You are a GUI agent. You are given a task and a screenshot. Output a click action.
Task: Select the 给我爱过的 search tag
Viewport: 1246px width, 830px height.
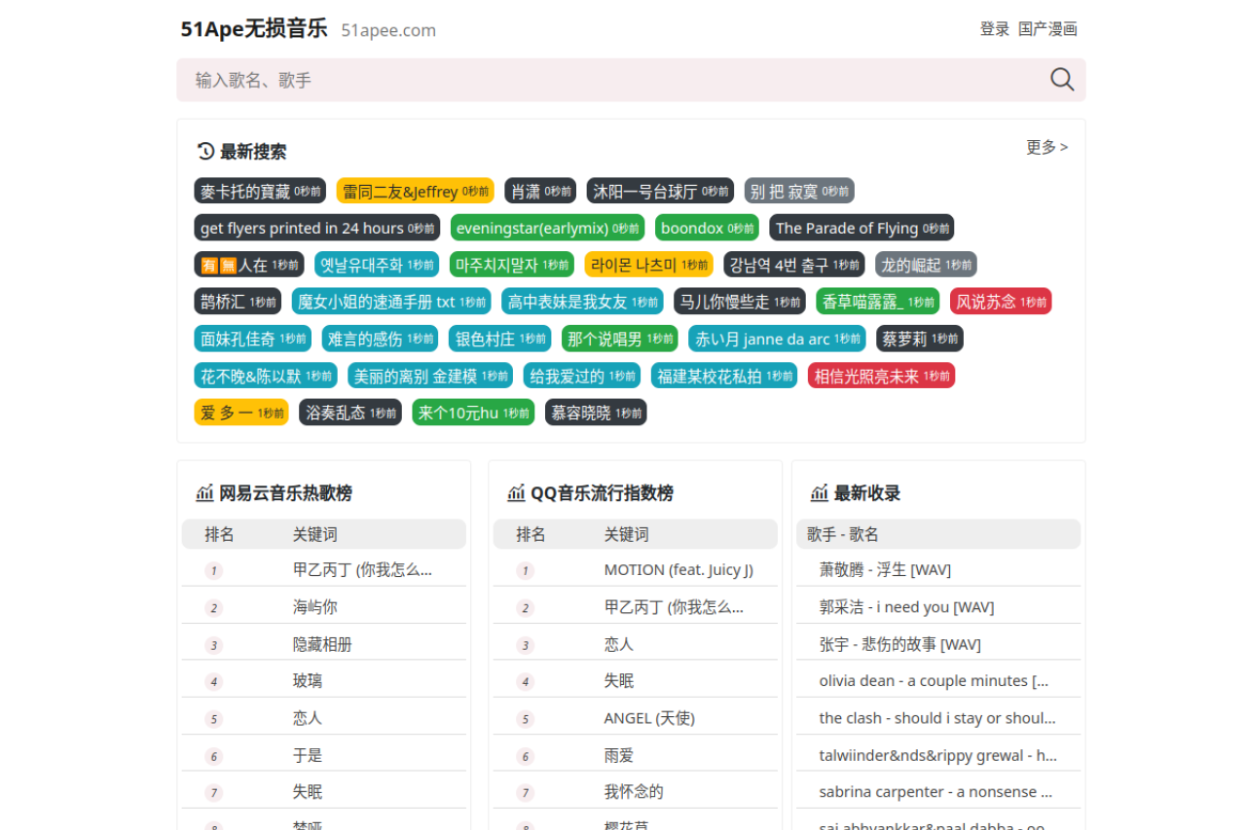click(582, 376)
